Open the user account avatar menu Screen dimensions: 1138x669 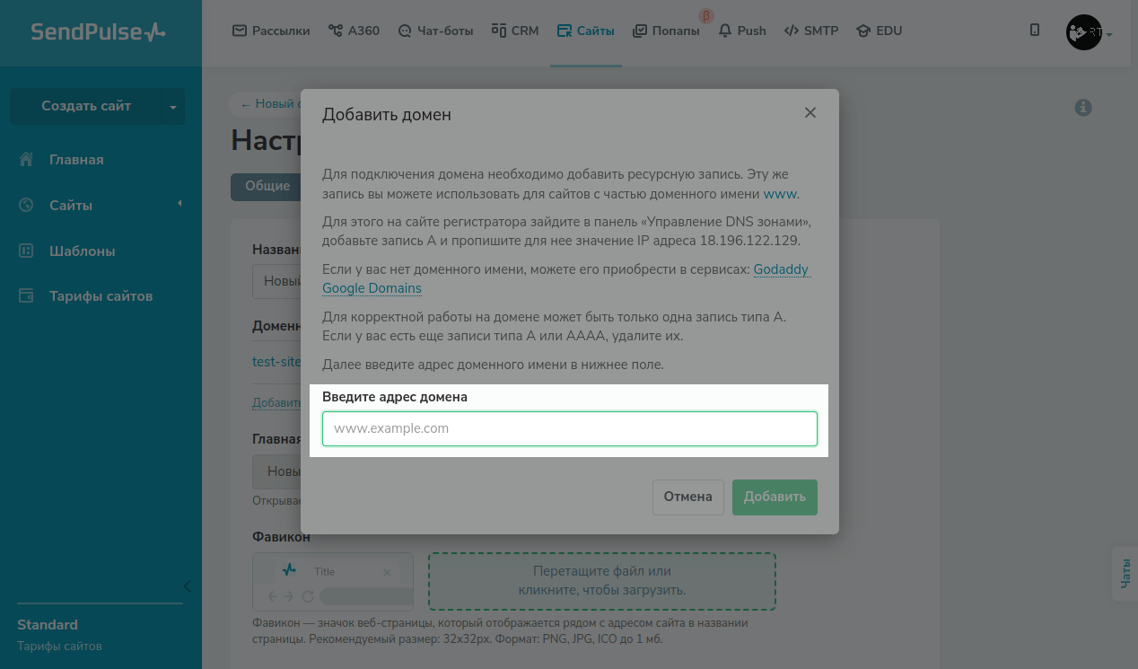(x=1085, y=32)
